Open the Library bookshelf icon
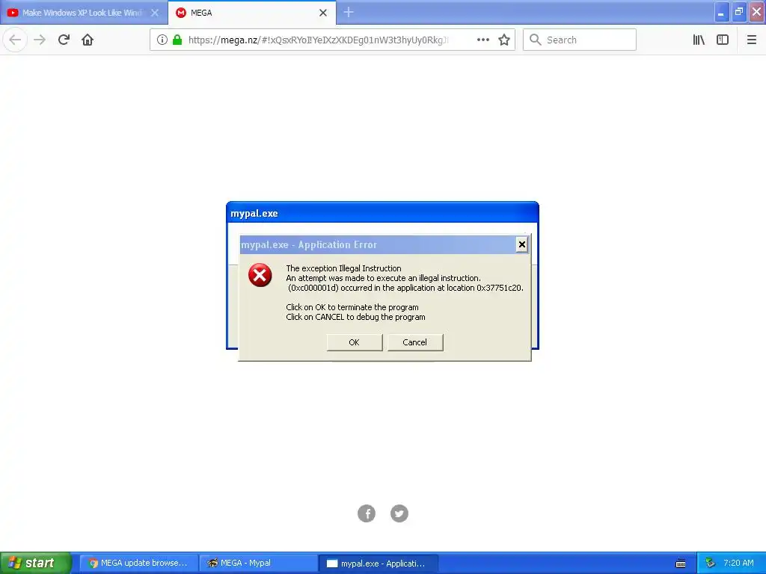The image size is (766, 574). pos(699,40)
